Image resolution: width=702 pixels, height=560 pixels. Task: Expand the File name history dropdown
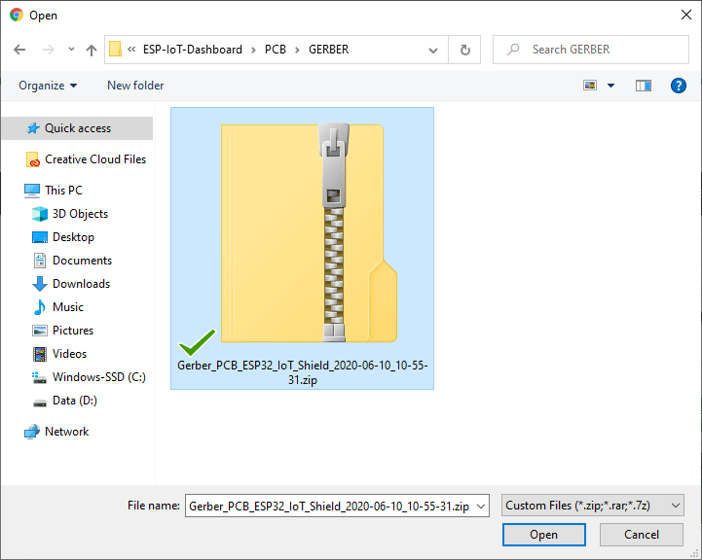[481, 506]
